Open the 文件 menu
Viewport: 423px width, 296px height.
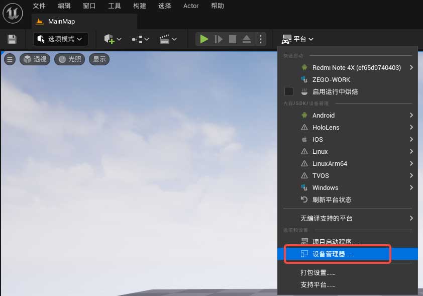tap(39, 6)
